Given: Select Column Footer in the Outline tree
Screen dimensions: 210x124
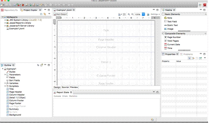Looking at the screenshot, I should coord(15,100).
